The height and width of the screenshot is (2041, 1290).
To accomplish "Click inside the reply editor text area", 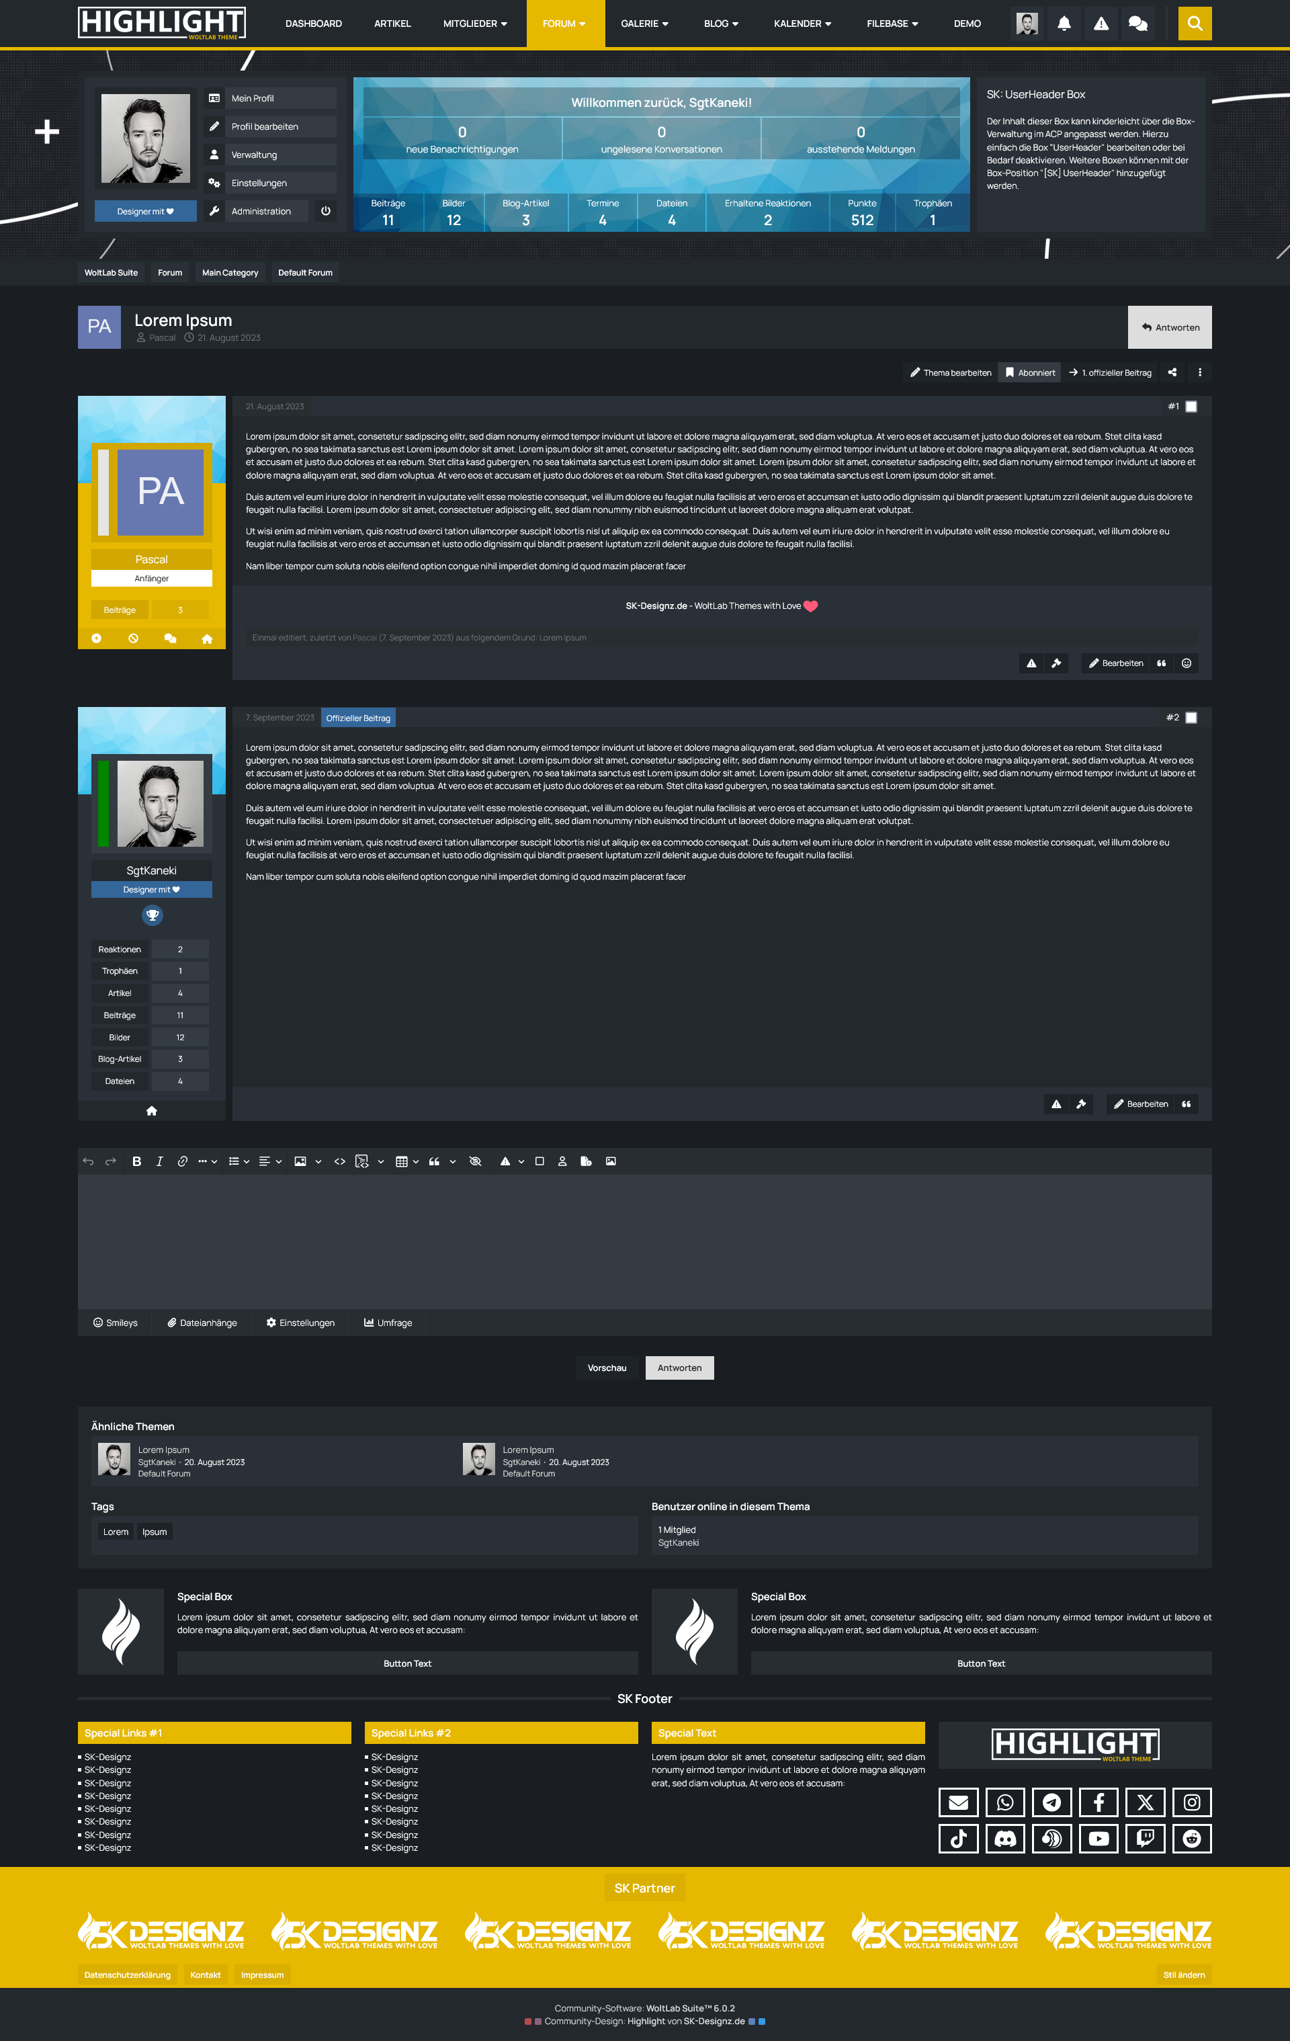I will pos(644,1242).
